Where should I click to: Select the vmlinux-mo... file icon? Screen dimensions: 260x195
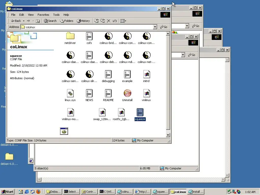[x=70, y=112]
